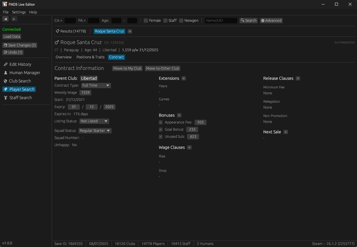Image resolution: width=357 pixels, height=247 pixels.
Task: Expand the Listing Status dropdown
Action: [94, 121]
